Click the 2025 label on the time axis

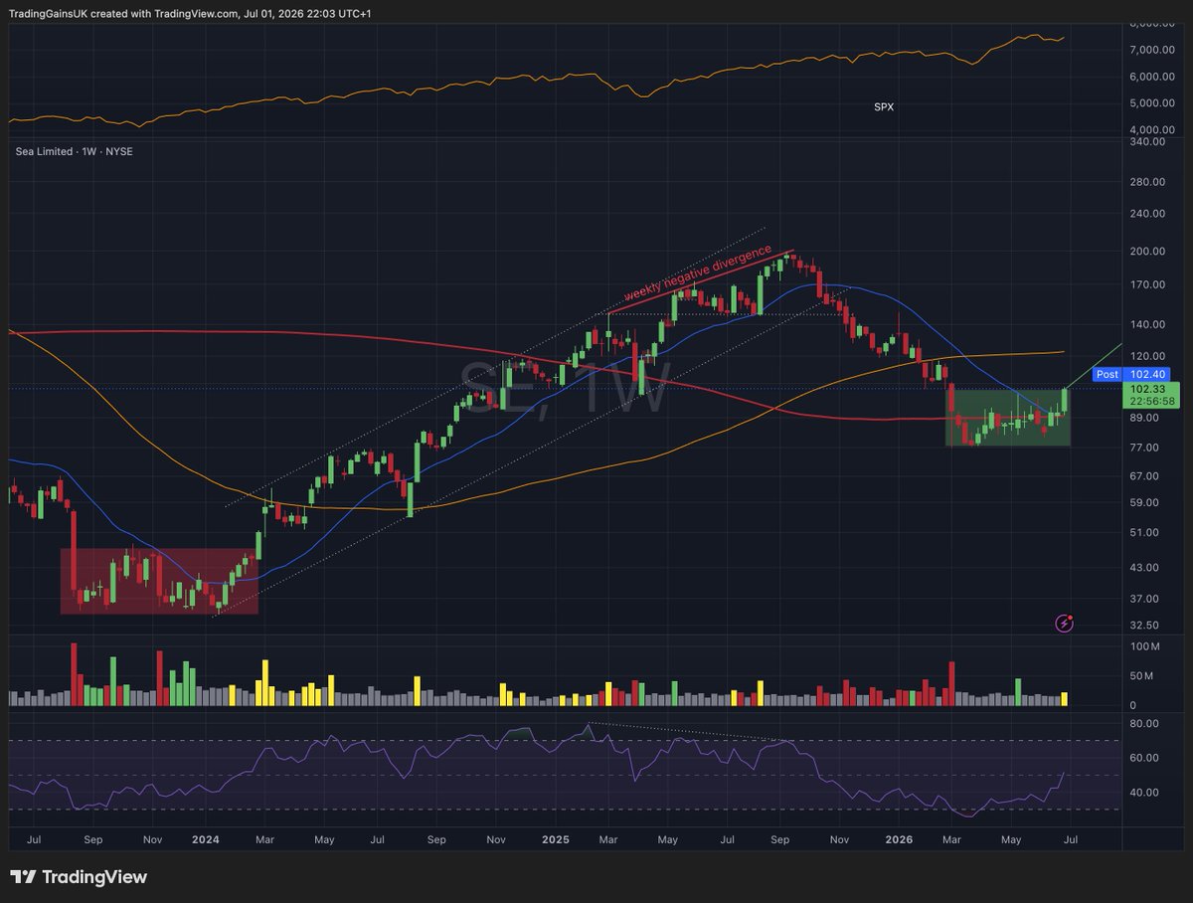(555, 839)
